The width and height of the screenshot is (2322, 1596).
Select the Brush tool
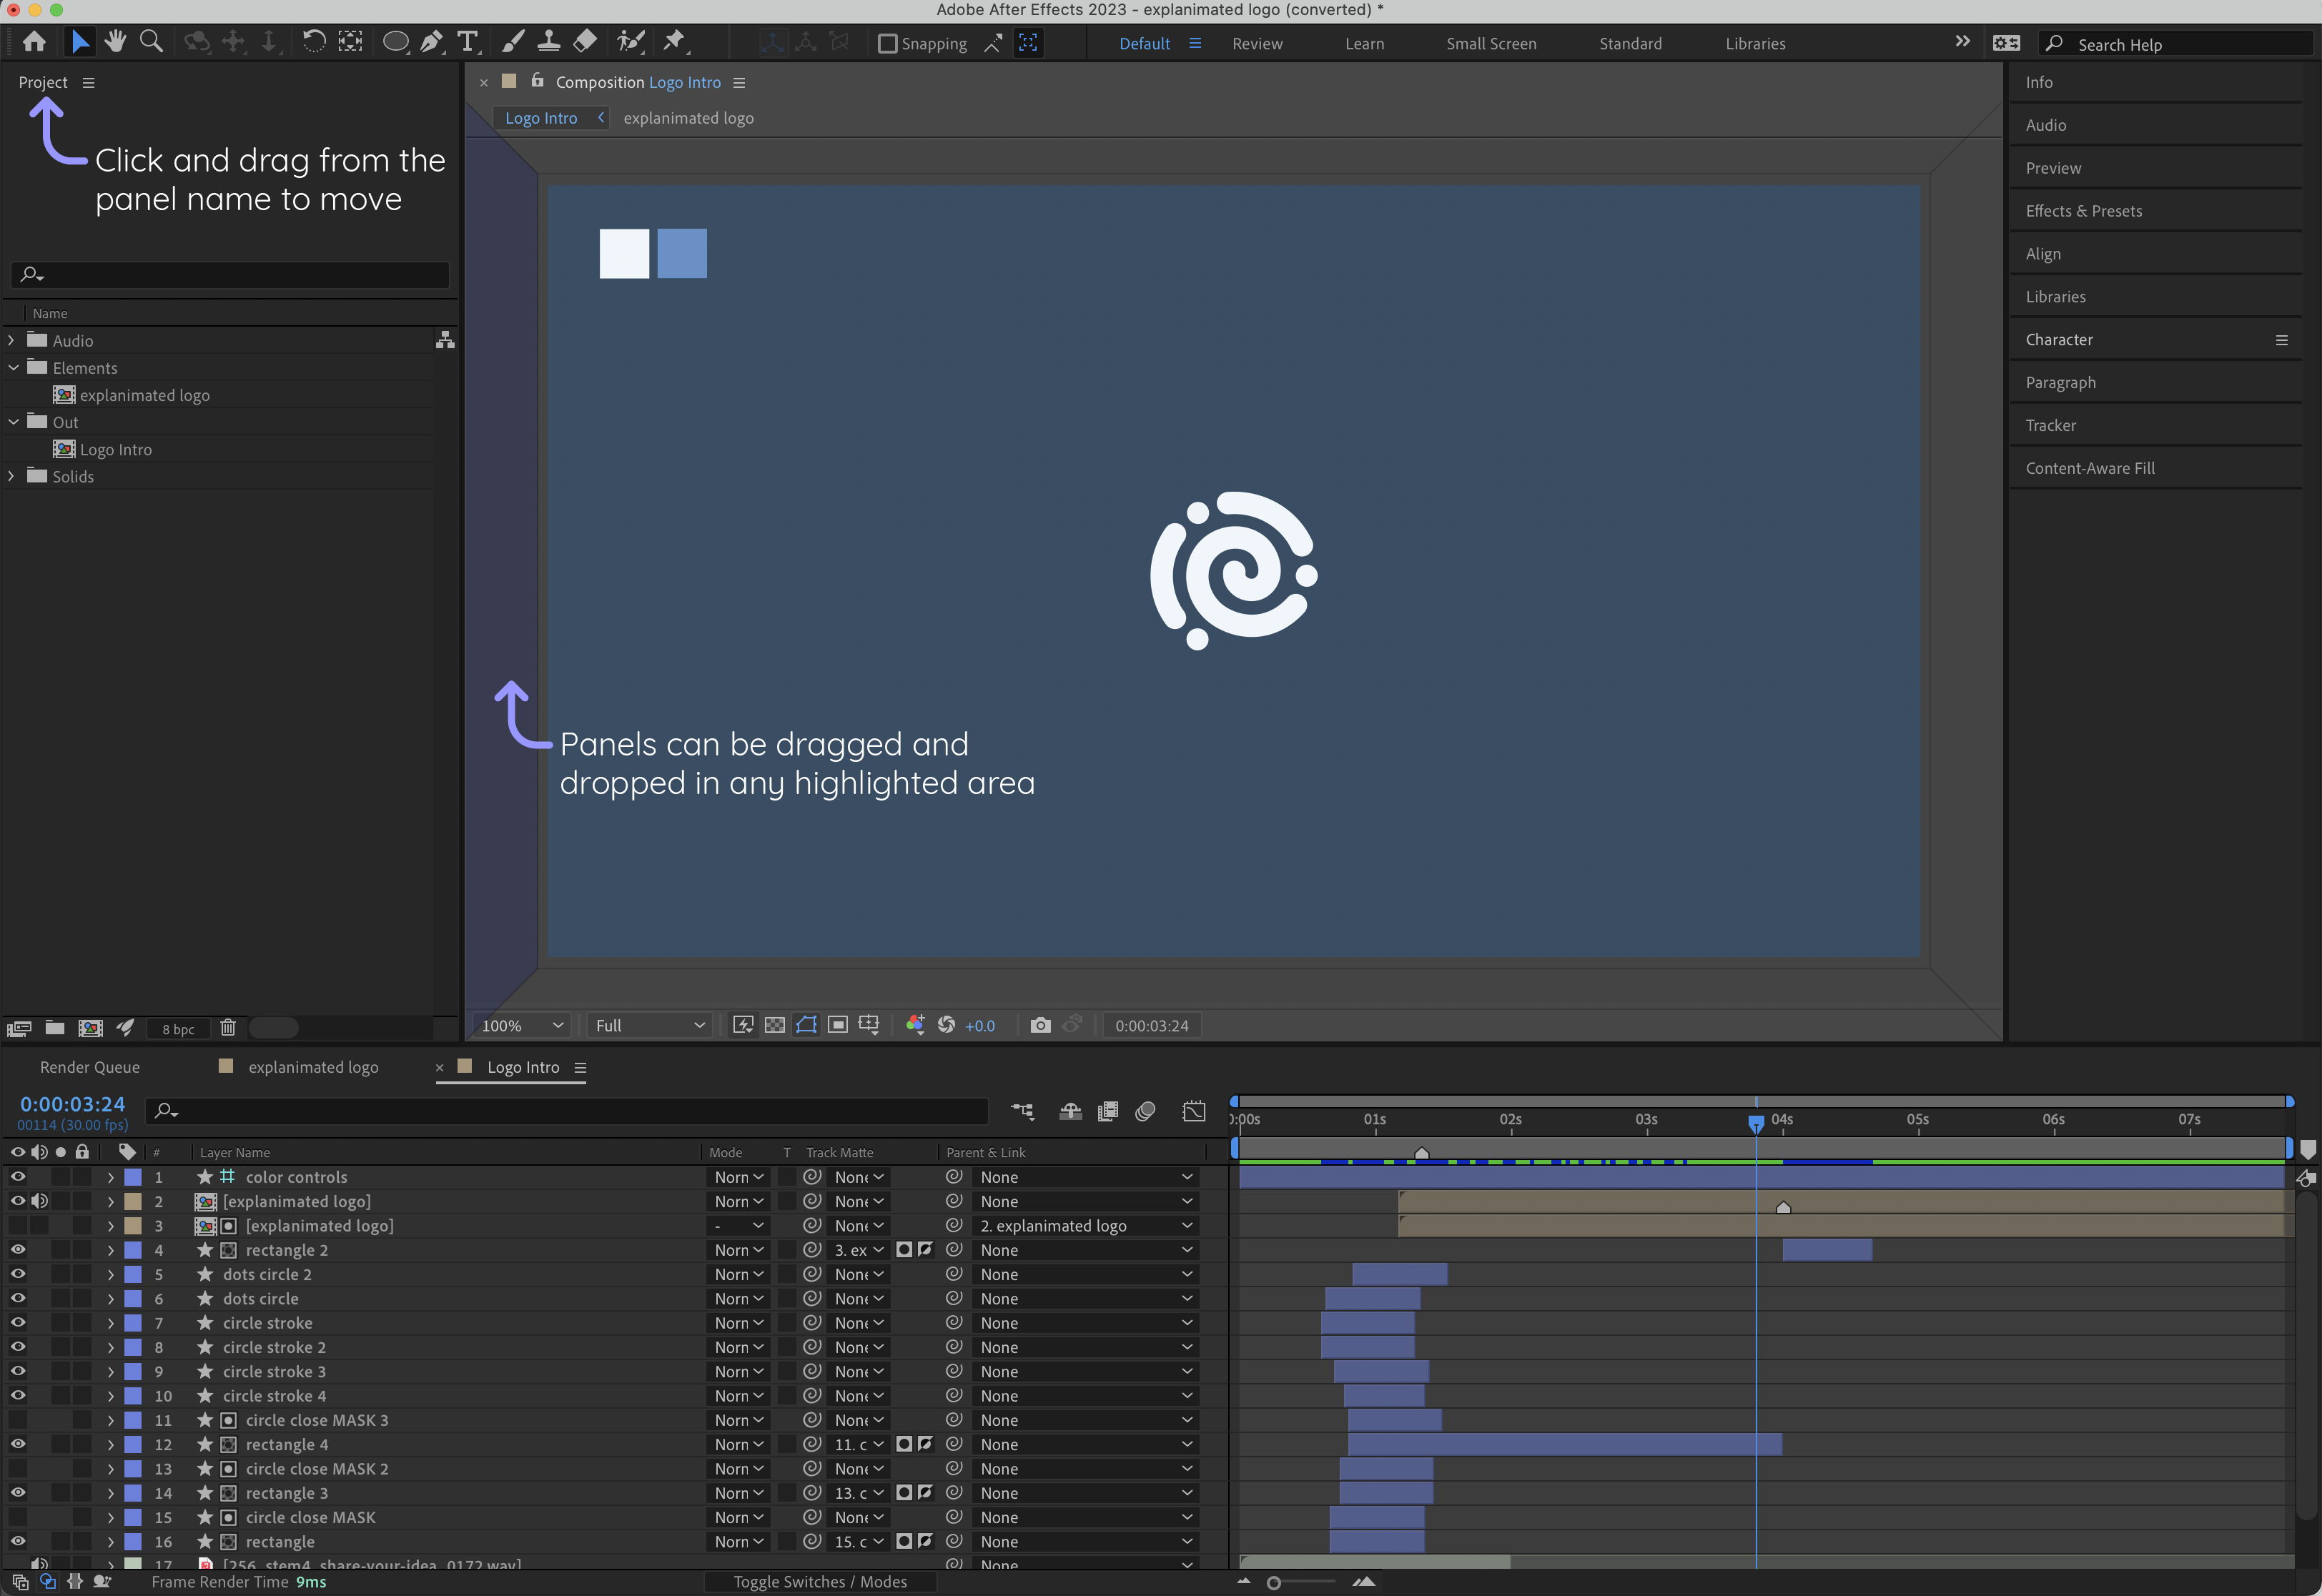click(513, 41)
